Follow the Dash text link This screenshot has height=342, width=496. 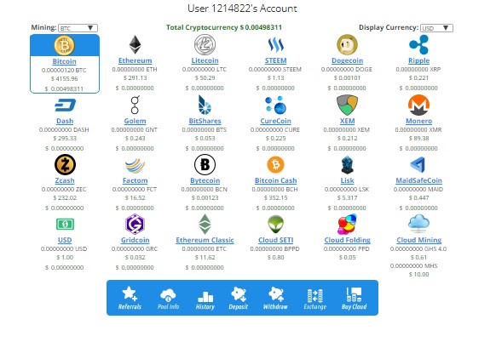pos(65,121)
